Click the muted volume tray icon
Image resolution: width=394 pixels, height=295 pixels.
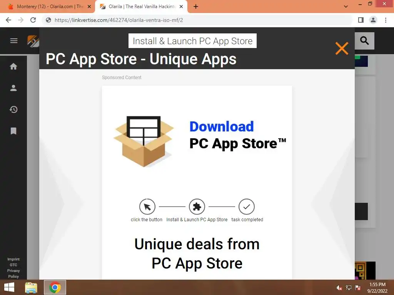point(339,288)
